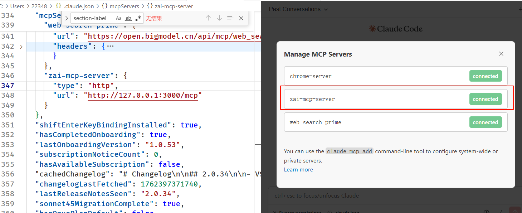Open Past Conversations dropdown
The image size is (522, 213).
point(298,9)
